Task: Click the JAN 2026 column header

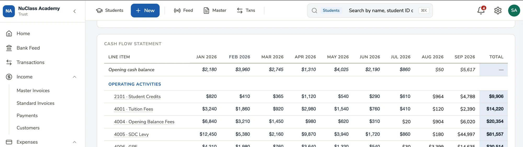Action: click(x=207, y=57)
